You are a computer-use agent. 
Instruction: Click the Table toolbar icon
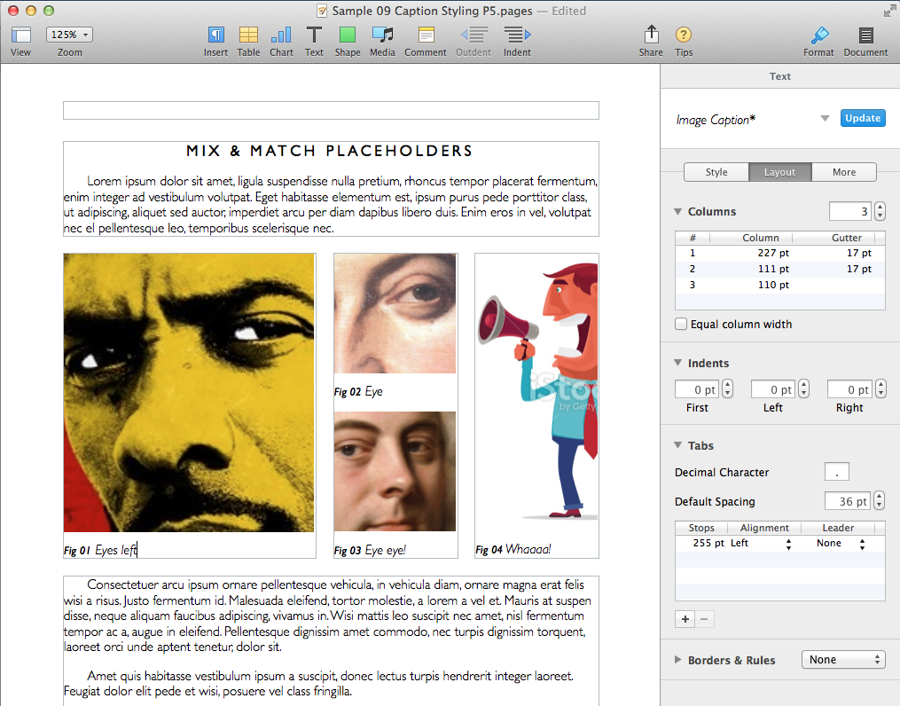click(x=249, y=35)
